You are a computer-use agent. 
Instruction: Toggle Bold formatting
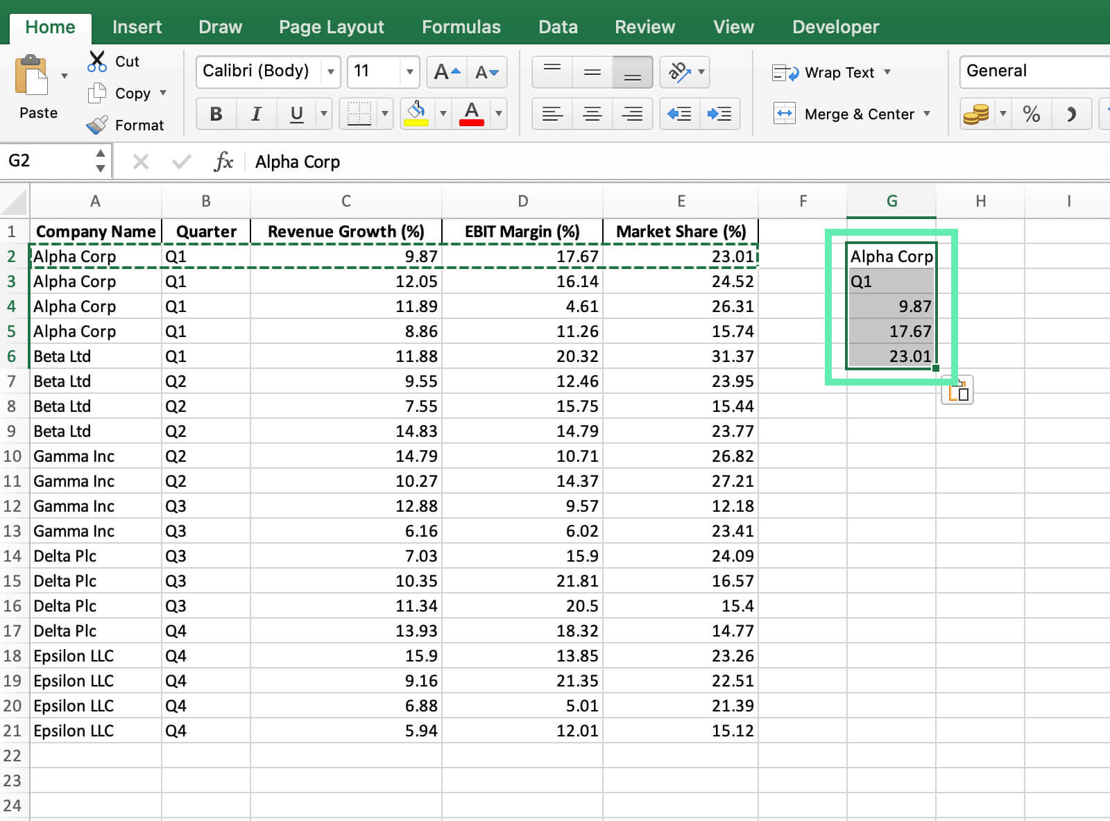pos(216,114)
